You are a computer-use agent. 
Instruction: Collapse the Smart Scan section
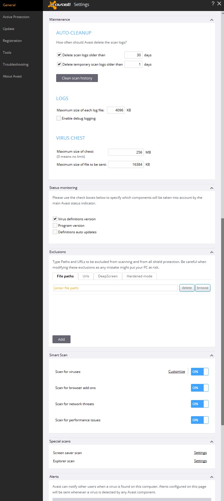[x=212, y=355]
